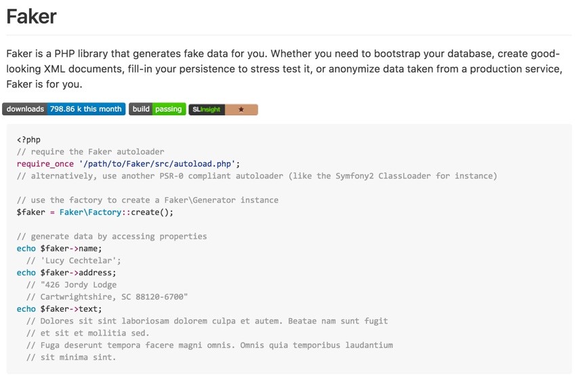Click the star icon in SensioLabs badge
The image size is (576, 379).
coord(241,110)
